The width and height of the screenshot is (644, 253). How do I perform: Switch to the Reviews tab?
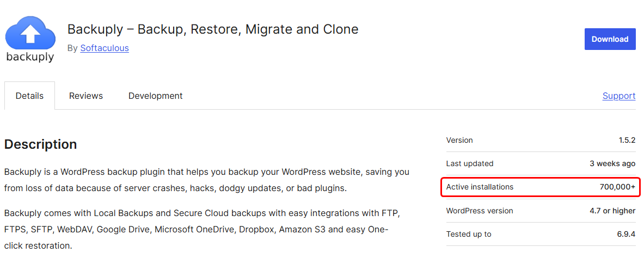click(86, 96)
